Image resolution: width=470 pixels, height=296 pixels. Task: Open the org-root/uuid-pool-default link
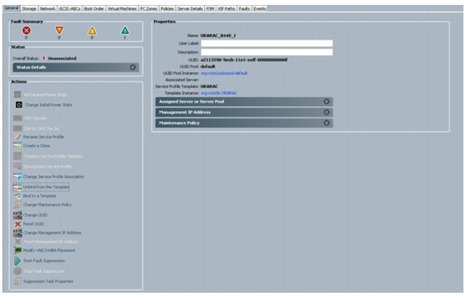[x=224, y=73]
